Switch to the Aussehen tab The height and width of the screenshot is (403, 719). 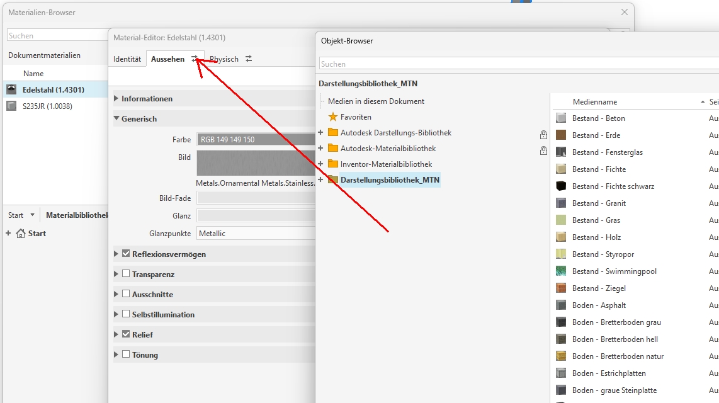coord(168,59)
